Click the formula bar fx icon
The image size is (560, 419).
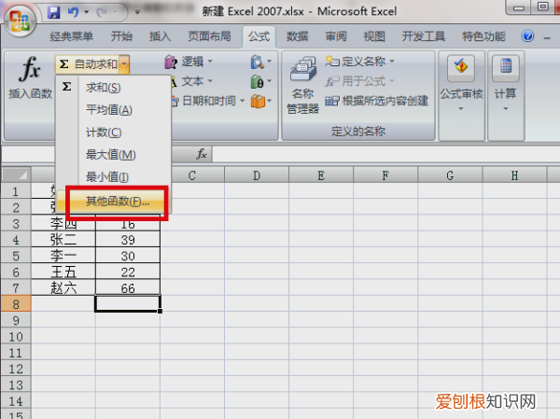pyautogui.click(x=202, y=153)
